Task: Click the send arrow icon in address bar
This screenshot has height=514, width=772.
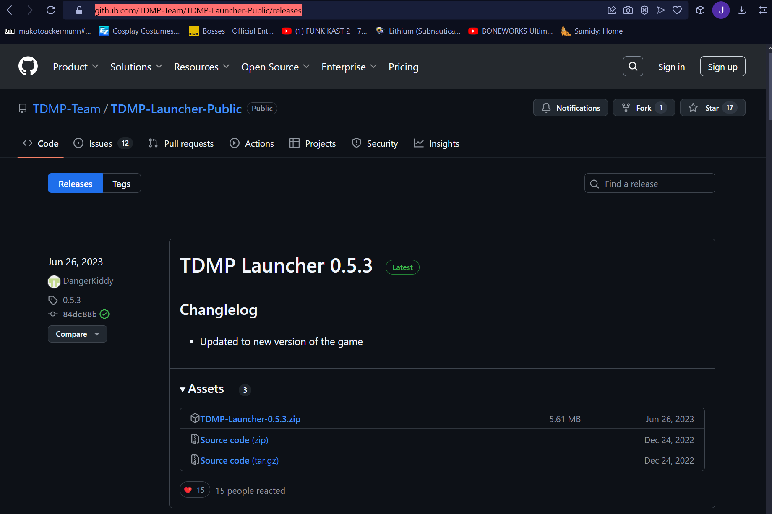Action: click(x=661, y=10)
